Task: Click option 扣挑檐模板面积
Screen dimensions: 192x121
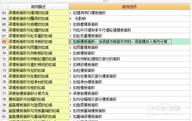Action: pyautogui.click(x=129, y=24)
